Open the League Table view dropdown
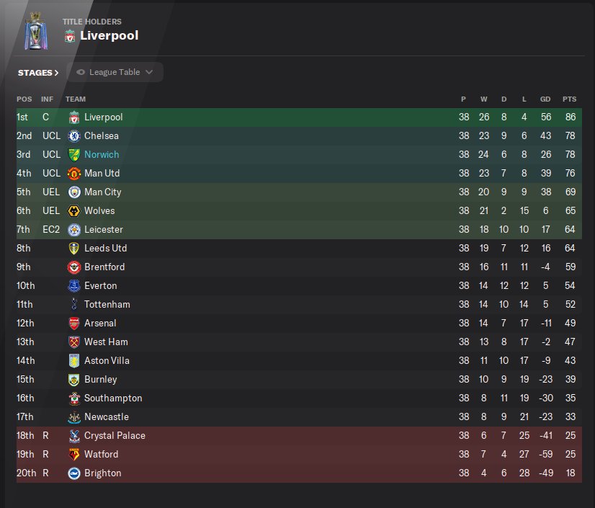 pos(115,72)
